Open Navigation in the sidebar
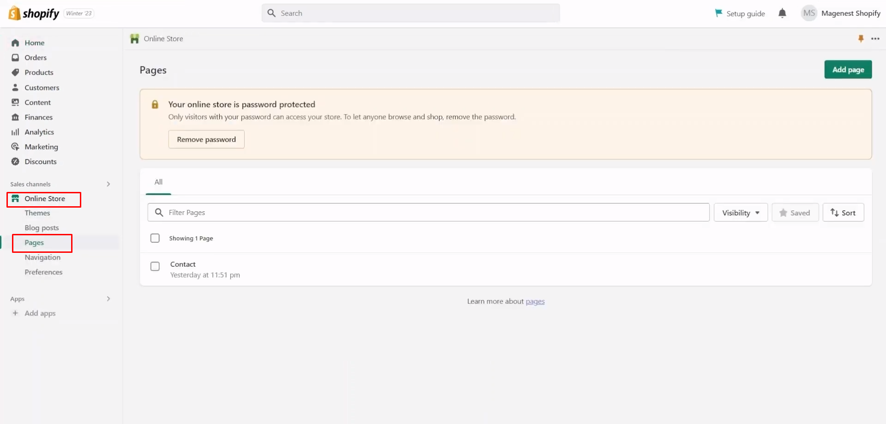The height and width of the screenshot is (424, 886). (42, 257)
